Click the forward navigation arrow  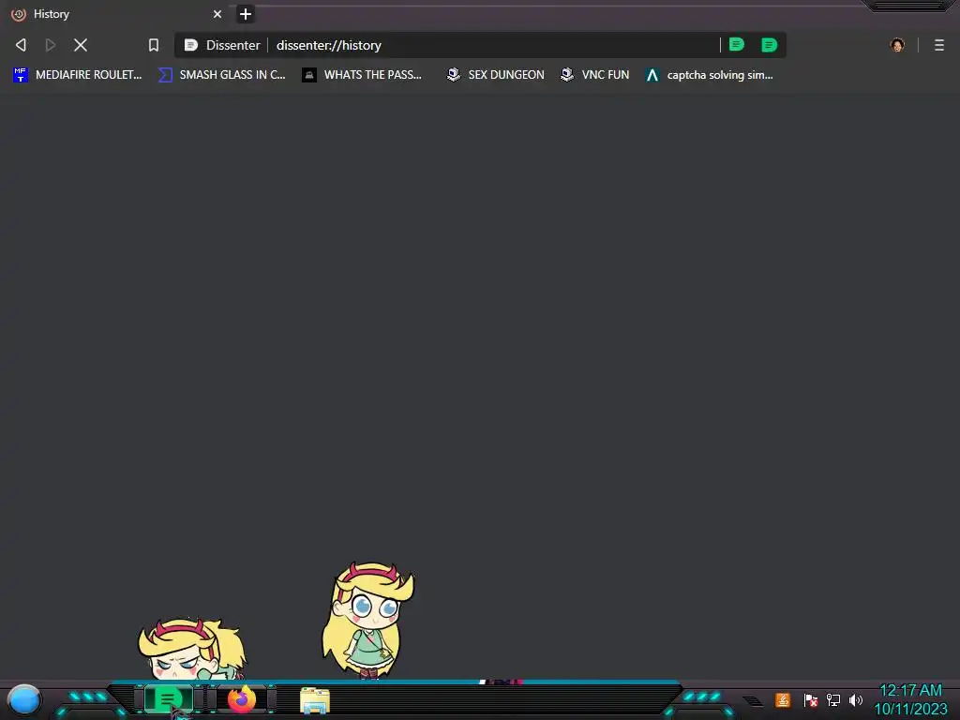pos(51,45)
